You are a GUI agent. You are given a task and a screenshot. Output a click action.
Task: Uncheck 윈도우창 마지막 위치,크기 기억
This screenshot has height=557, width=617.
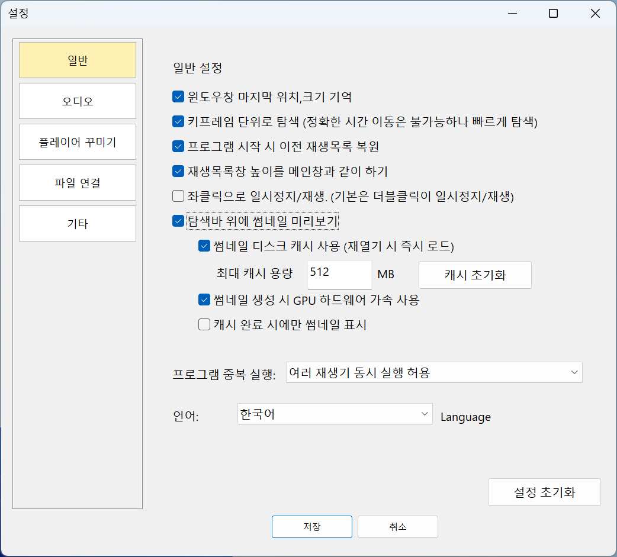coord(178,96)
